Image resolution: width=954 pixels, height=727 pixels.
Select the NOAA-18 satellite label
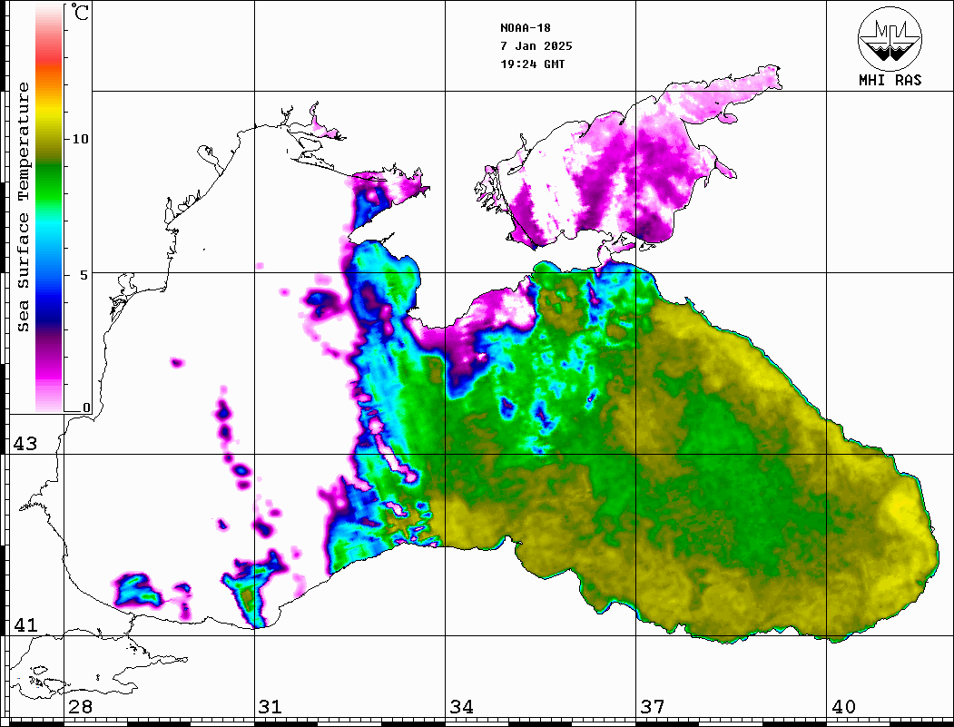[x=526, y=28]
